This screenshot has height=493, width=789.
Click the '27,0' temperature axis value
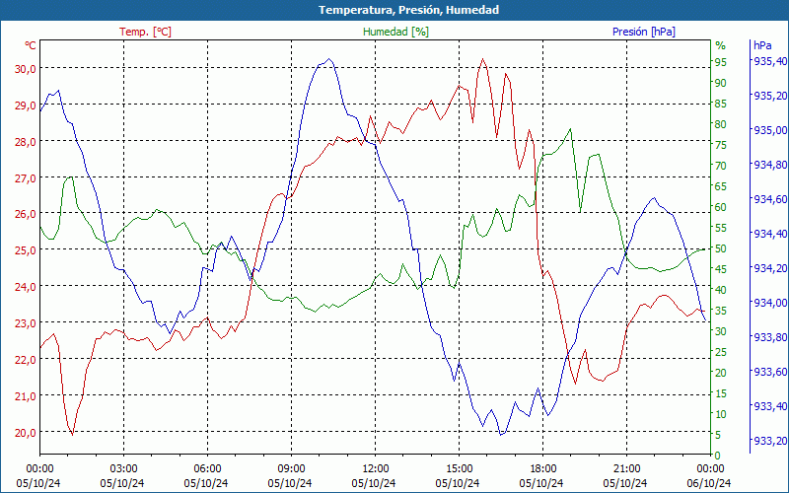(x=26, y=178)
